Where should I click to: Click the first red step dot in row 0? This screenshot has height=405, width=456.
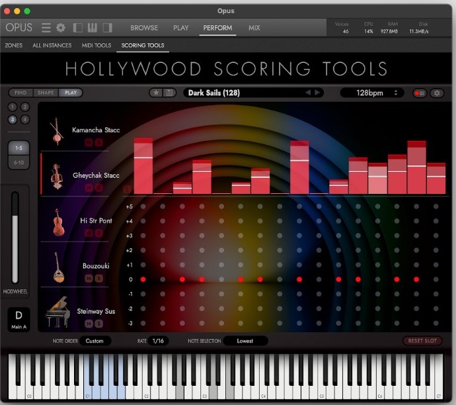(143, 279)
